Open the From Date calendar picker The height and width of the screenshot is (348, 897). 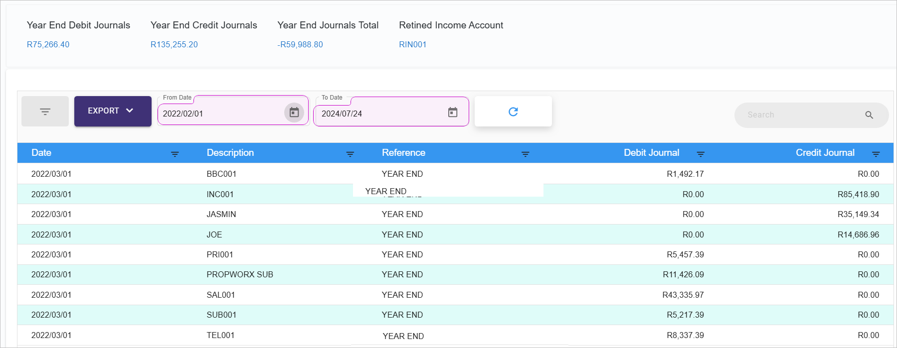click(x=294, y=113)
